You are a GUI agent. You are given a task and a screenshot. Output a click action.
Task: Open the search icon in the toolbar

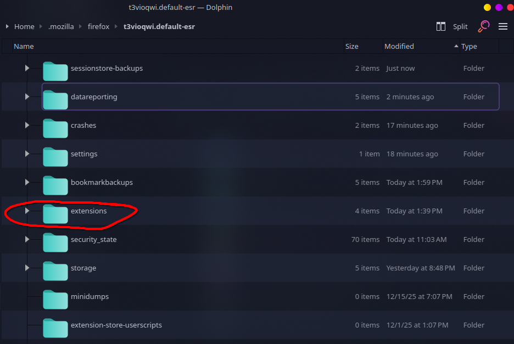point(483,26)
